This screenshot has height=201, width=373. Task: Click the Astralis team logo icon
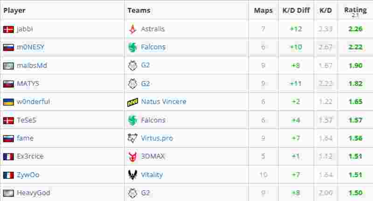[133, 29]
